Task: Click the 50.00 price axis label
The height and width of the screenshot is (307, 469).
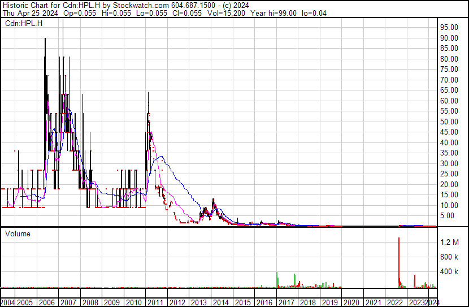Action: pyautogui.click(x=449, y=122)
